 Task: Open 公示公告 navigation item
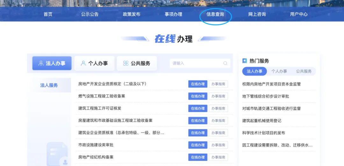90,14
